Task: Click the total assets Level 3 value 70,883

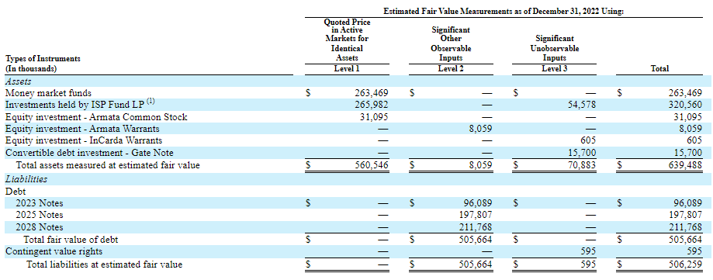Action: [x=582, y=165]
